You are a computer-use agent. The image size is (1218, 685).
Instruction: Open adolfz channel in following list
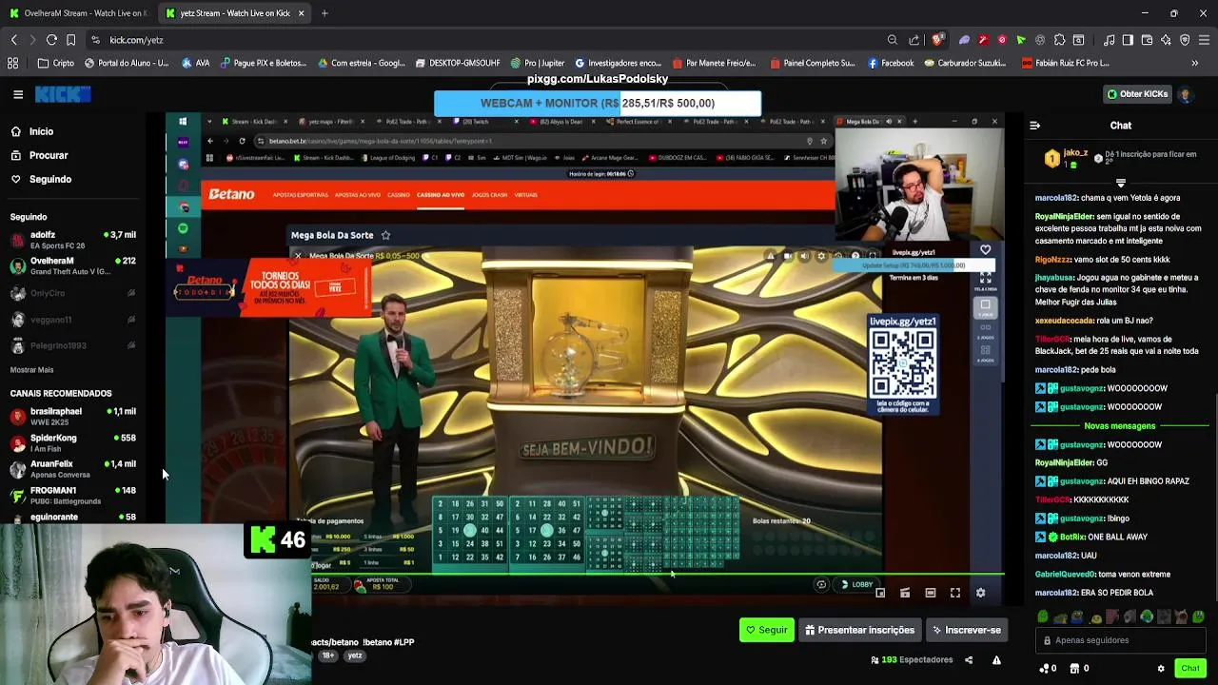73,240
